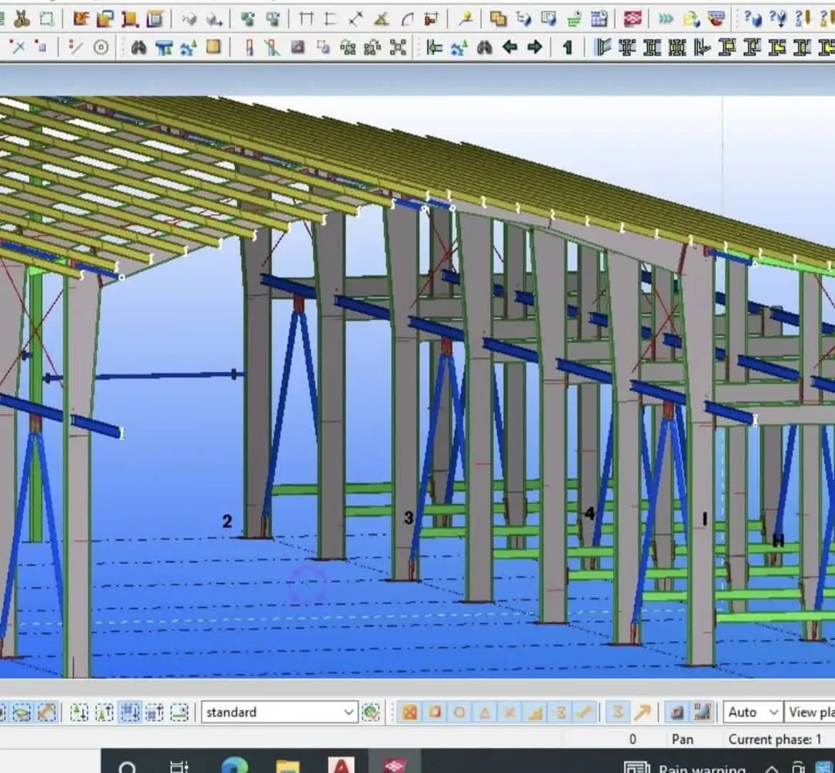This screenshot has height=773, width=835.
Task: Click the question mark cube inquire icon
Action: 753,19
